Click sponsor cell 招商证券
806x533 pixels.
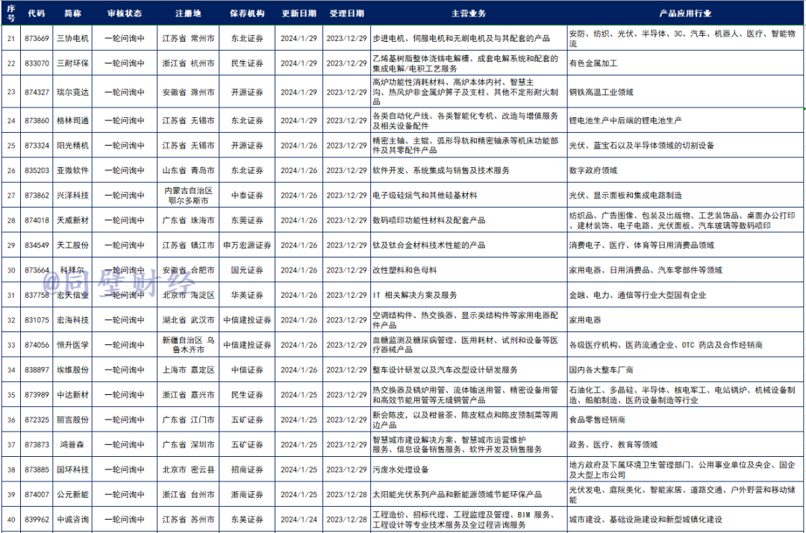click(247, 470)
